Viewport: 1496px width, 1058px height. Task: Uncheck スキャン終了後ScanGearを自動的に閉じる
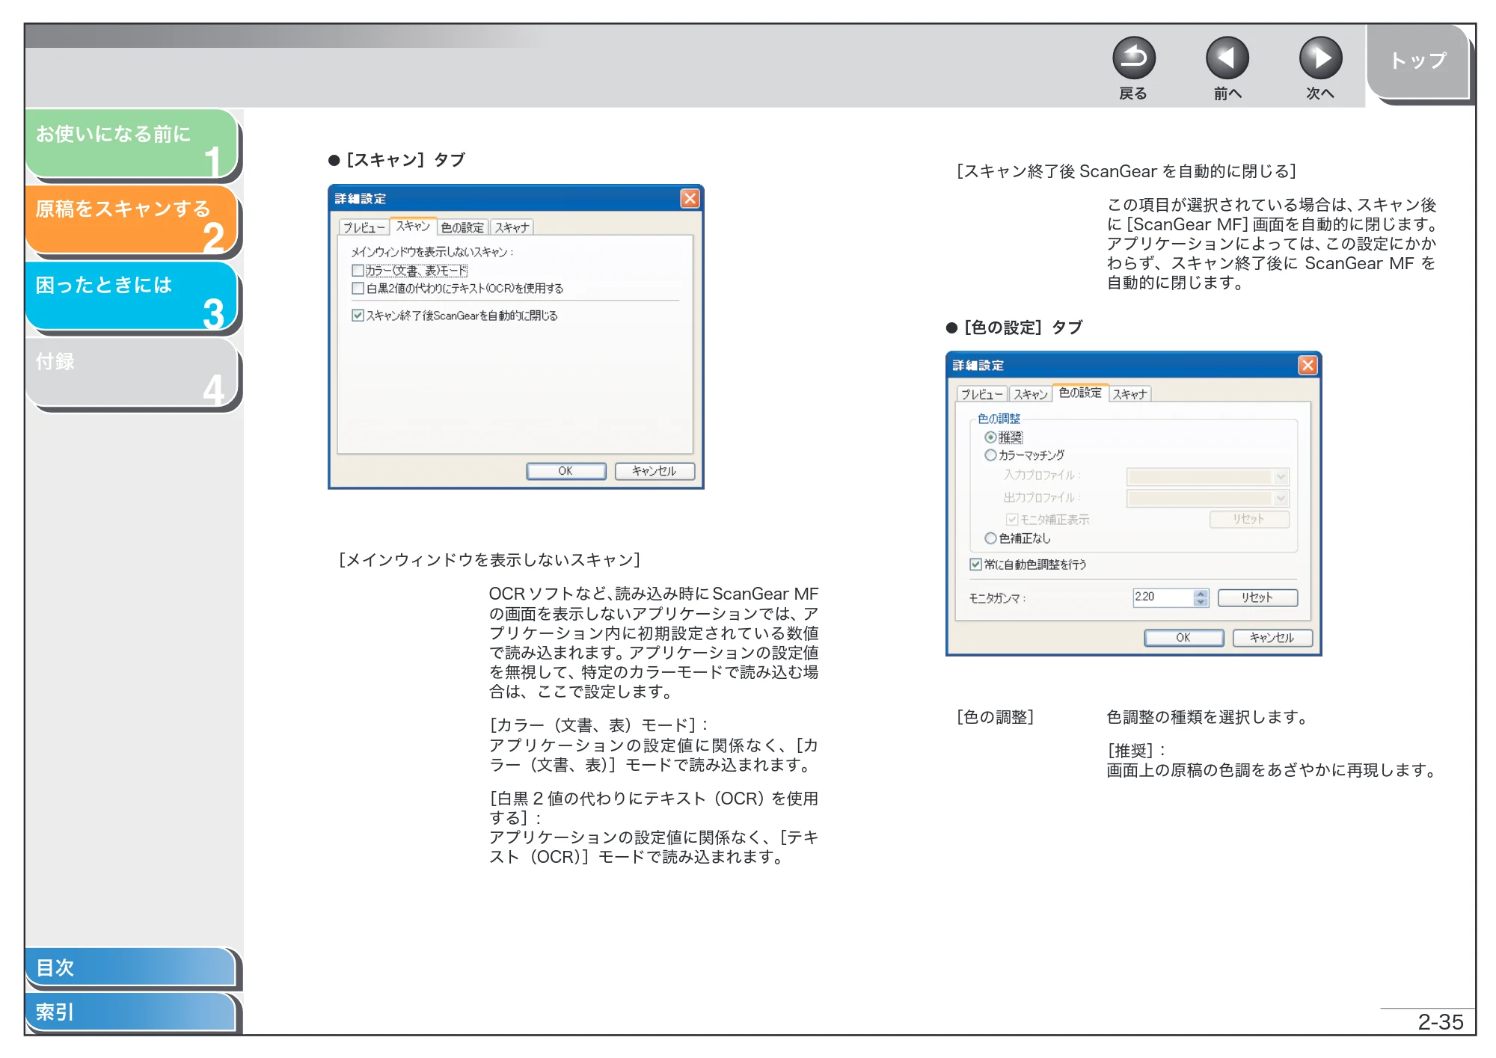pyautogui.click(x=358, y=316)
